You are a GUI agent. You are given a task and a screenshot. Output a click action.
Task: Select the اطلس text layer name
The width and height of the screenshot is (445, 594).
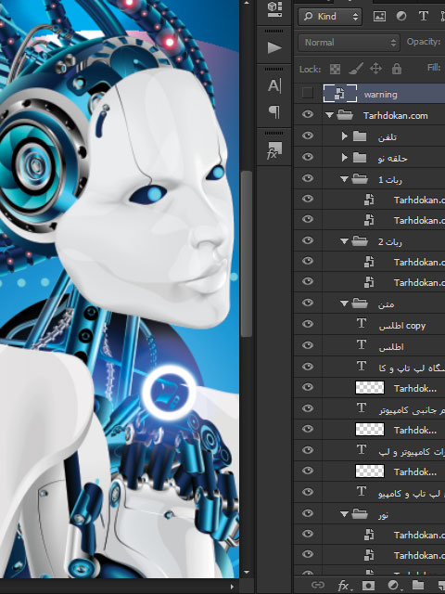click(391, 346)
